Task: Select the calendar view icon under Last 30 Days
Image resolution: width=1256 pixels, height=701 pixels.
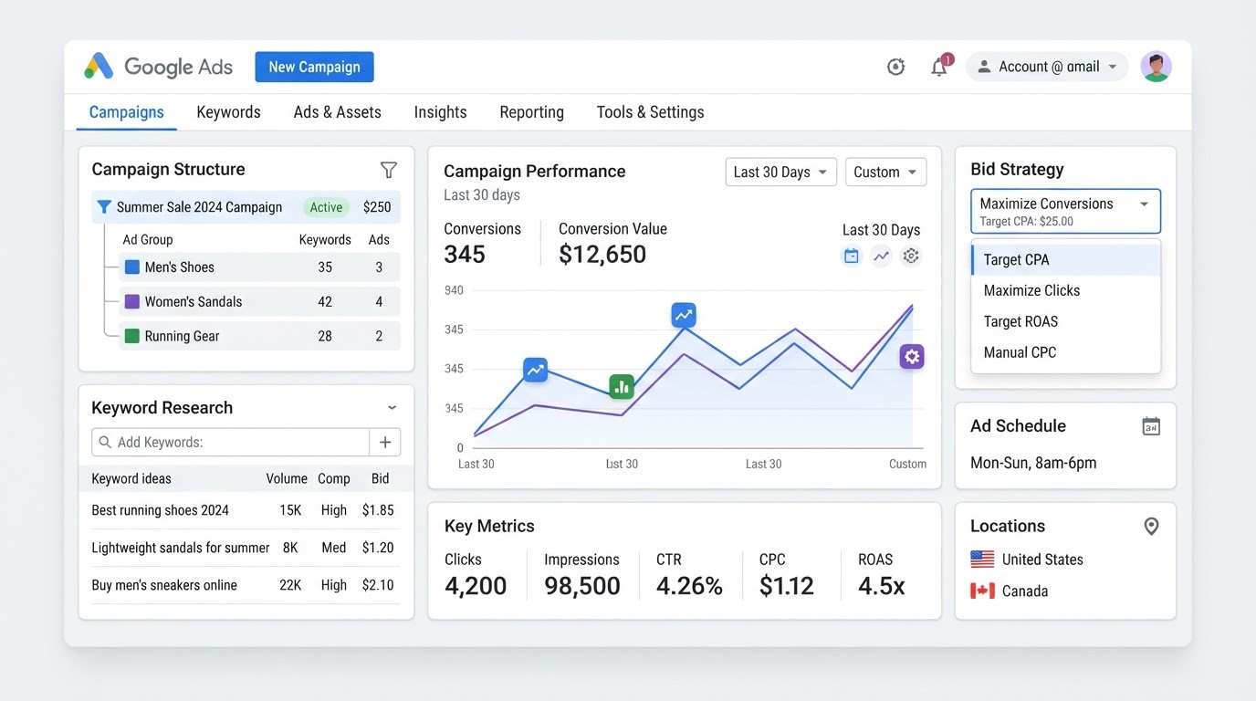Action: click(852, 256)
